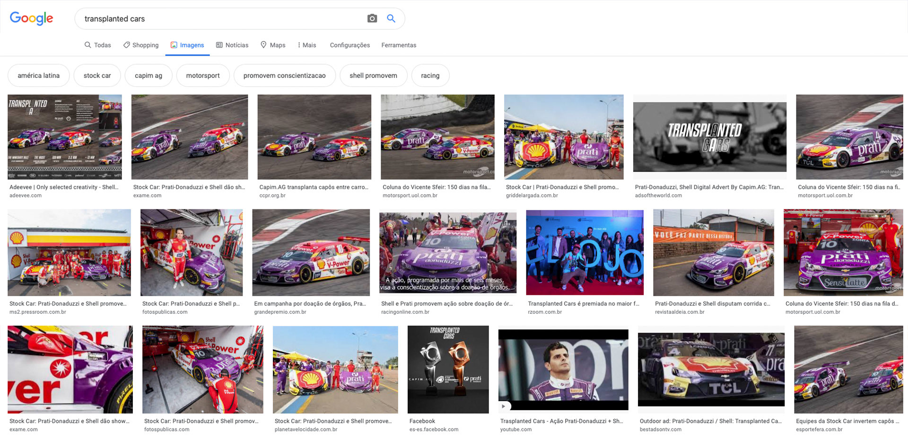This screenshot has height=437, width=908.
Task: Click the es-es.facebook.com source text
Action: point(434,429)
